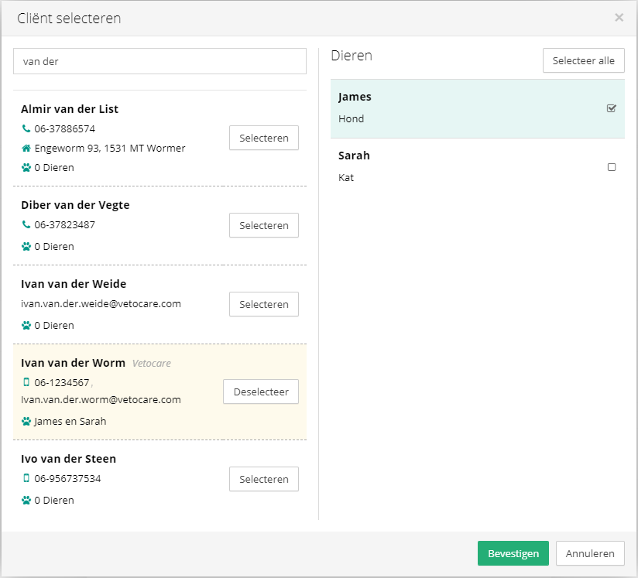The height and width of the screenshot is (578, 638).
Task: Click email ivan.van.der.weide@vetocare.com
Action: pyautogui.click(x=101, y=304)
